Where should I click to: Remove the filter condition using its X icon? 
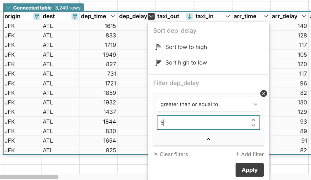click(x=263, y=93)
